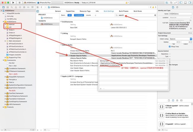Switch to the Info tab
The image size is (193, 132).
pyautogui.click(x=97, y=11)
